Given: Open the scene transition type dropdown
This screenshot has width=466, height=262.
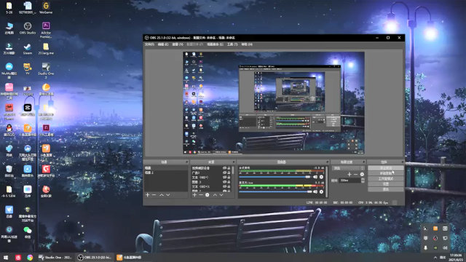Looking at the screenshot, I should pos(348,168).
